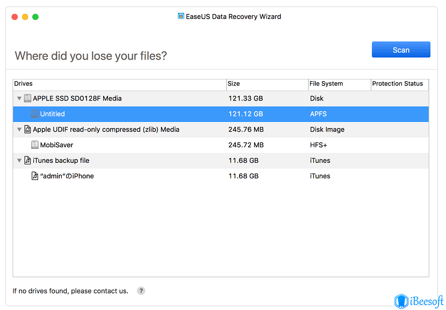This screenshot has width=446, height=310.
Task: Click the 245.72 MB size value
Action: click(x=246, y=145)
